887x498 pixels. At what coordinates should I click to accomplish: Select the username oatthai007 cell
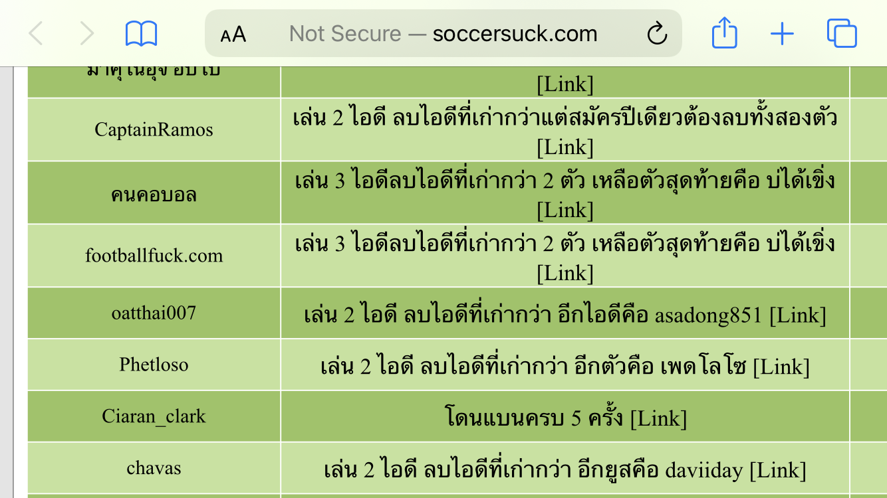[x=154, y=313]
